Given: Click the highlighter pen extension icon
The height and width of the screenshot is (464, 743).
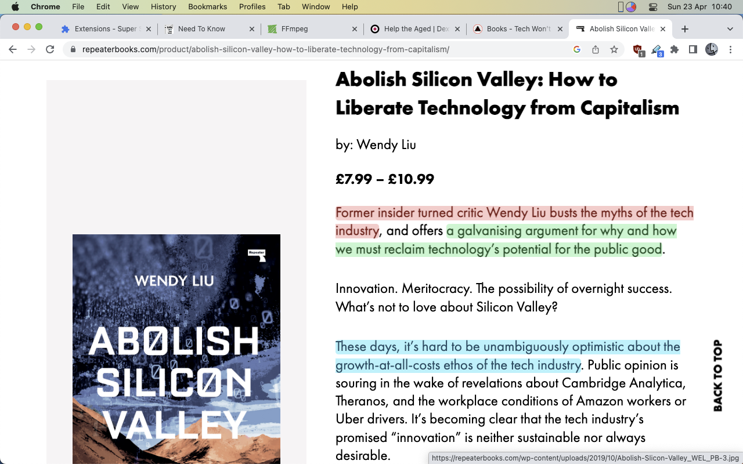Looking at the screenshot, I should pyautogui.click(x=657, y=50).
